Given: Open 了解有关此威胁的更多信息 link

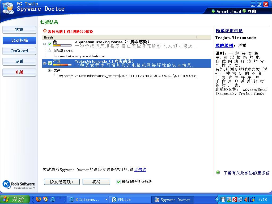Looking at the screenshot, I should tap(246, 173).
